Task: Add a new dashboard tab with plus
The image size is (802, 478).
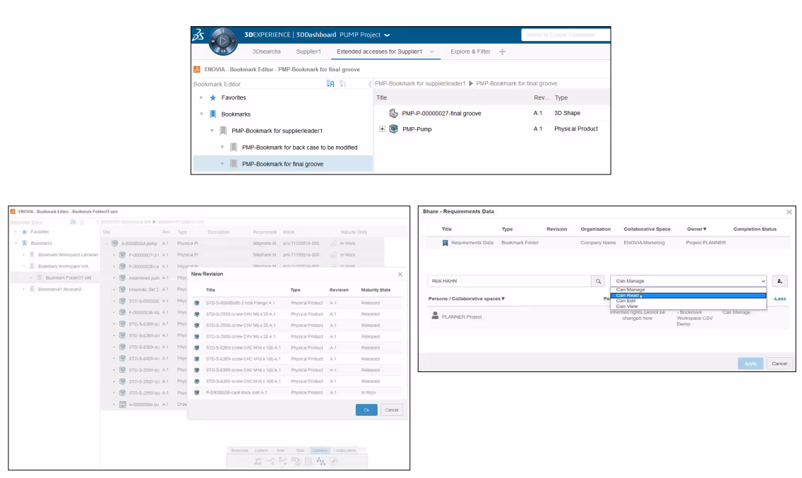Action: point(502,52)
